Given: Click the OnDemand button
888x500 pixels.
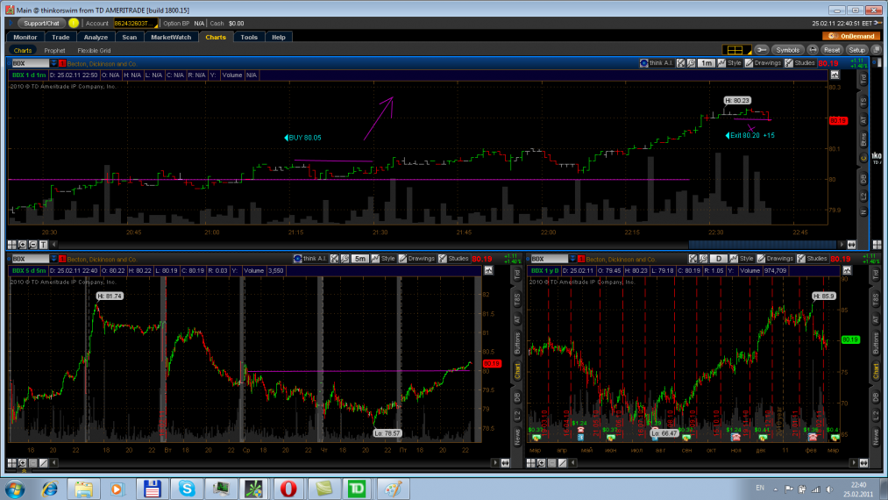Looking at the screenshot, I should (851, 36).
